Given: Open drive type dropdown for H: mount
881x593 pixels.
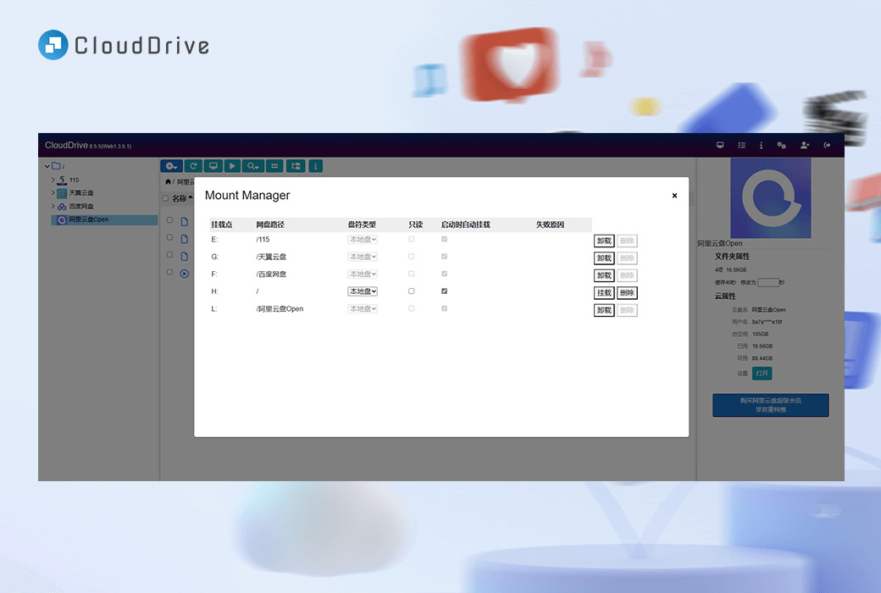Looking at the screenshot, I should pyautogui.click(x=363, y=291).
